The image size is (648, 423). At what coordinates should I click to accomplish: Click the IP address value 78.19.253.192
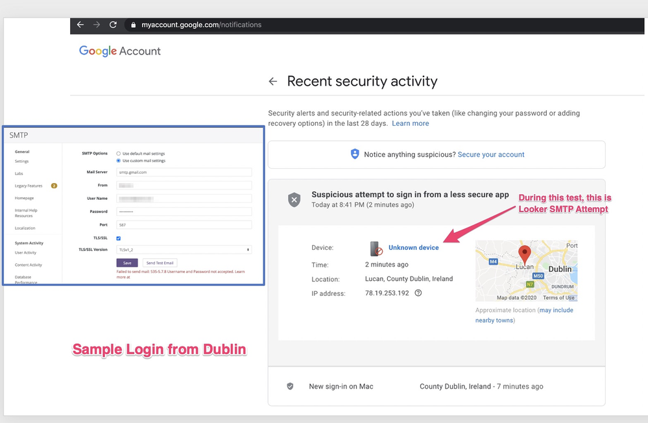[387, 293]
